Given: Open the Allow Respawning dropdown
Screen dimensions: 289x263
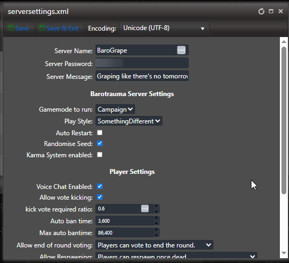Looking at the screenshot, I should [176, 255].
